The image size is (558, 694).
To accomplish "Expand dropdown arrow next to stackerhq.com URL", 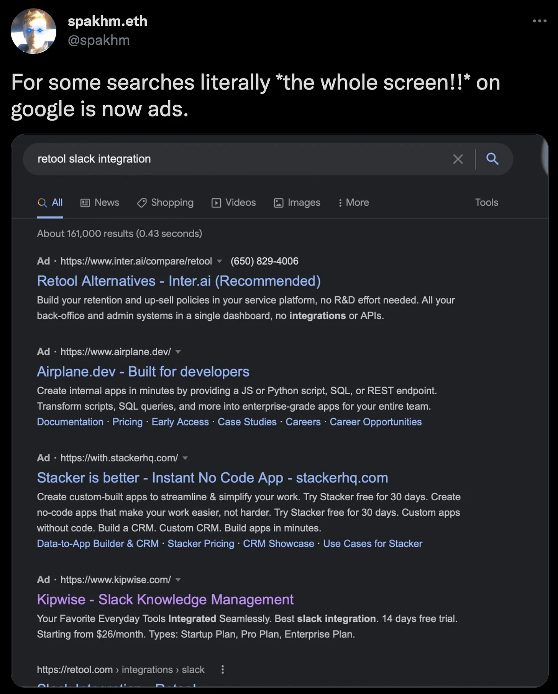I will click(185, 458).
